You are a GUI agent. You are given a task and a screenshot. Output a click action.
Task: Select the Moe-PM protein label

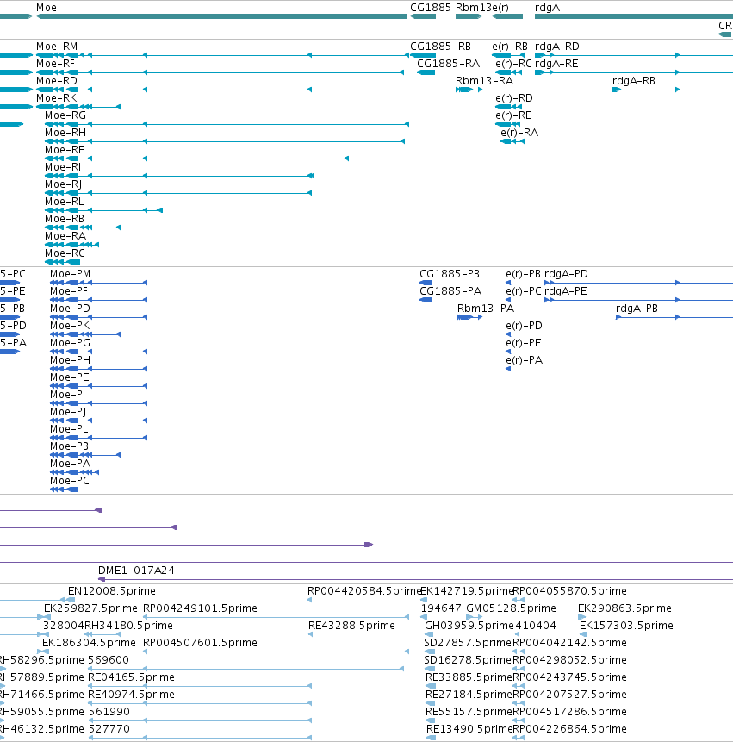tap(70, 274)
